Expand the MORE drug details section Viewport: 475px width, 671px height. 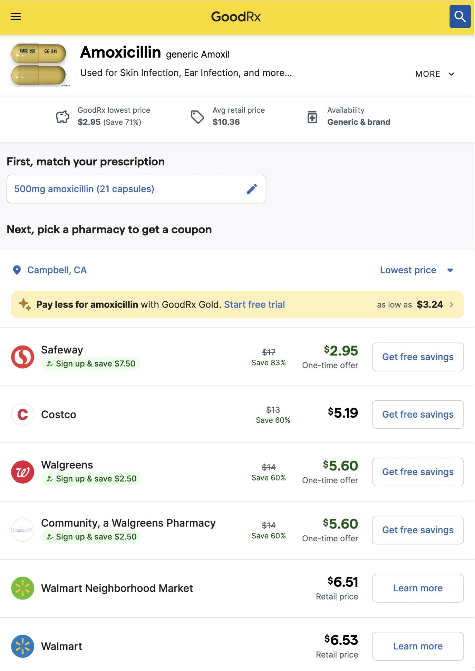(435, 74)
